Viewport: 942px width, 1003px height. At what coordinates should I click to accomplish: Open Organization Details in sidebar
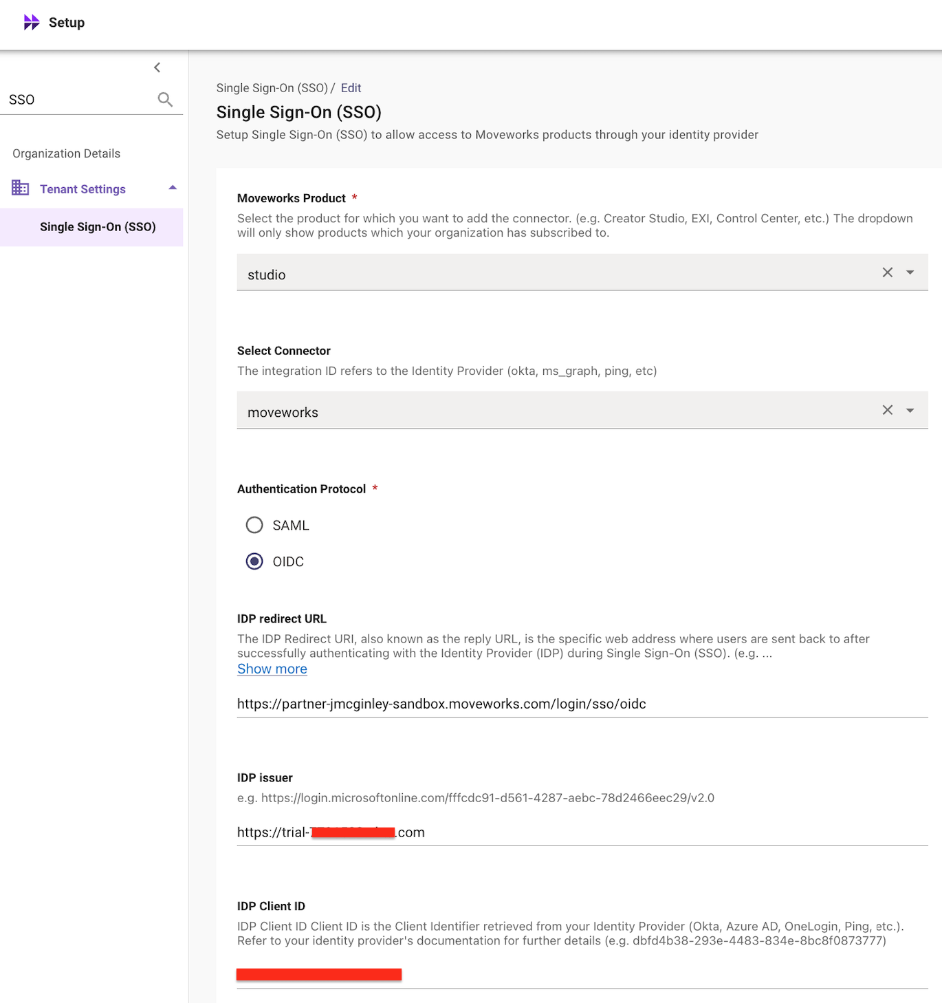pyautogui.click(x=67, y=153)
